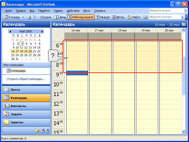Open the Plaxo menu
Screen dimensions: 189x142
click(87, 11)
